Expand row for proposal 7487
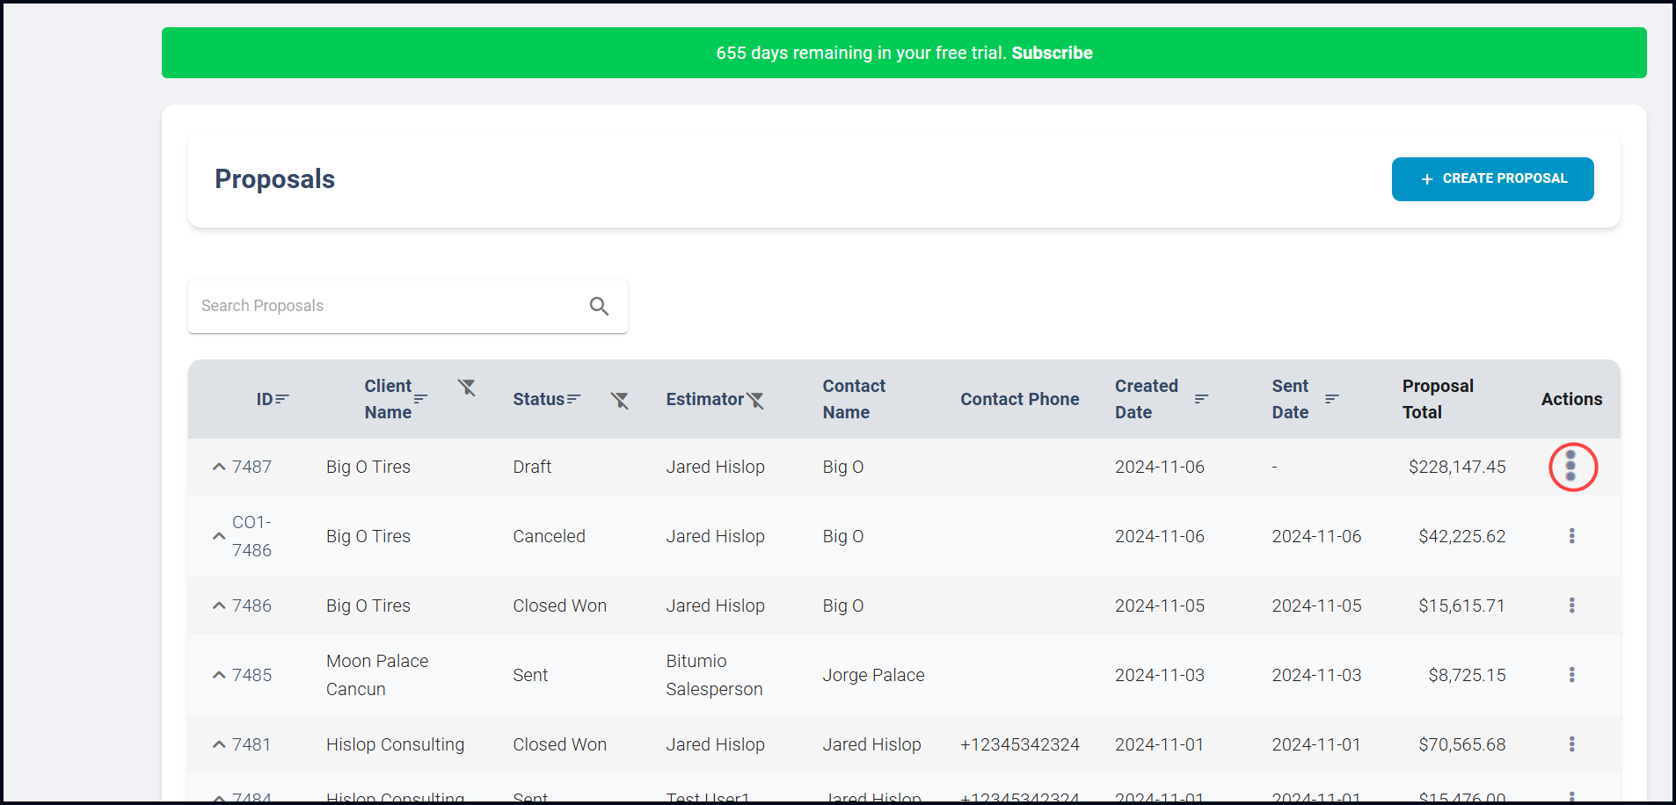The image size is (1676, 805). point(219,467)
